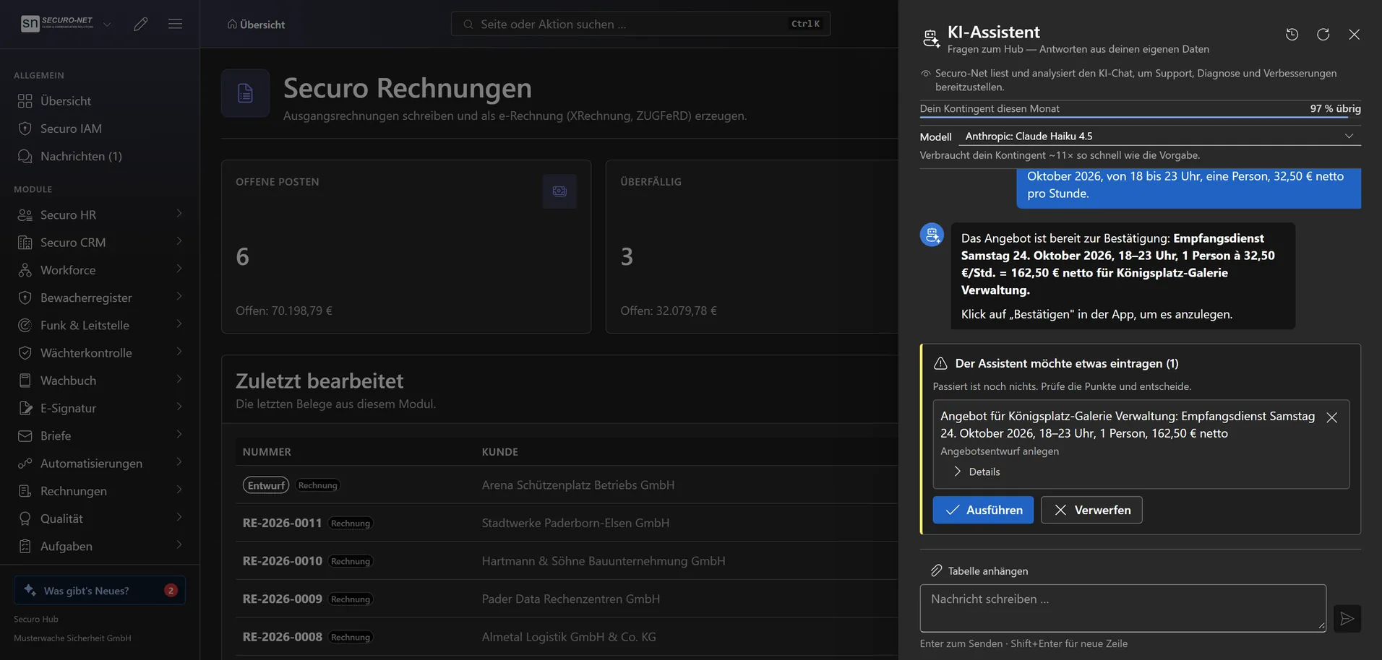Remove the Angebot proposal item with X
The image size is (1382, 660).
click(1331, 417)
